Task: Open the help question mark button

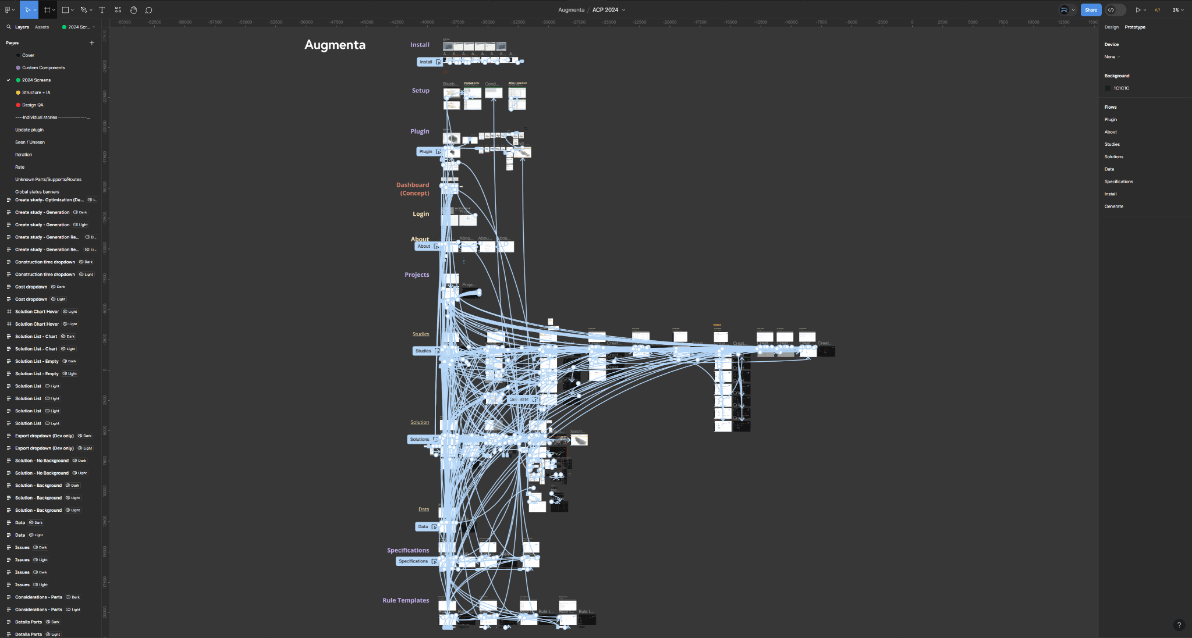Action: (x=1179, y=625)
